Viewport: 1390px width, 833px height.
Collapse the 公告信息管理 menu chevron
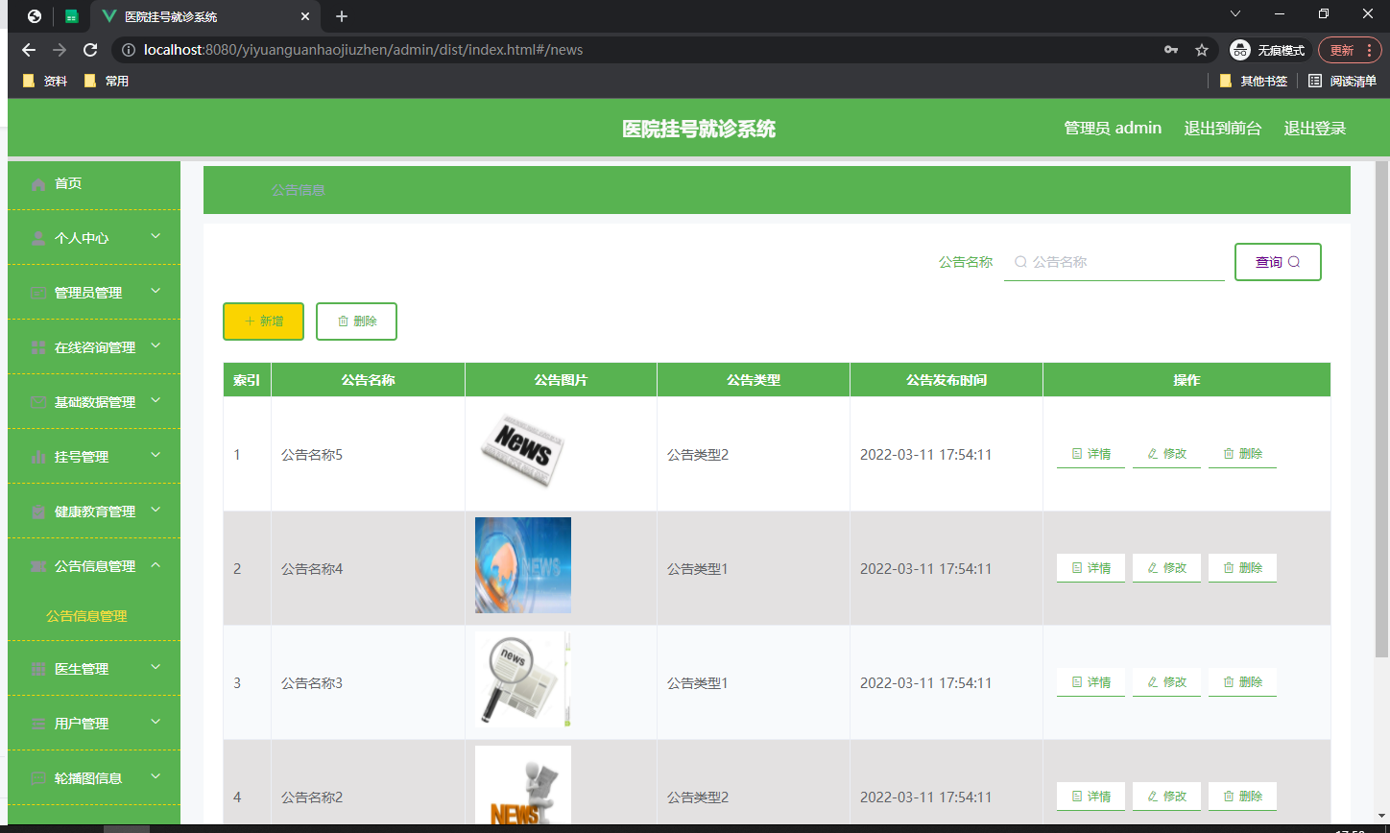coord(156,565)
